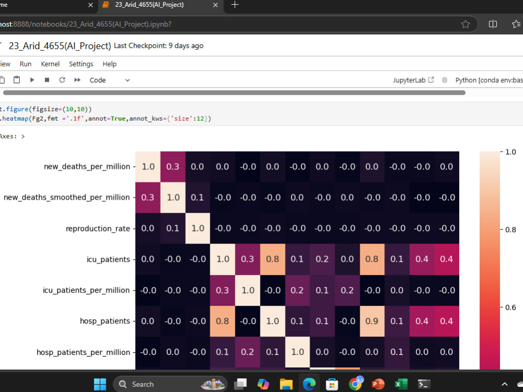Toggle browser split screen icon
523x392 pixels.
(493, 24)
